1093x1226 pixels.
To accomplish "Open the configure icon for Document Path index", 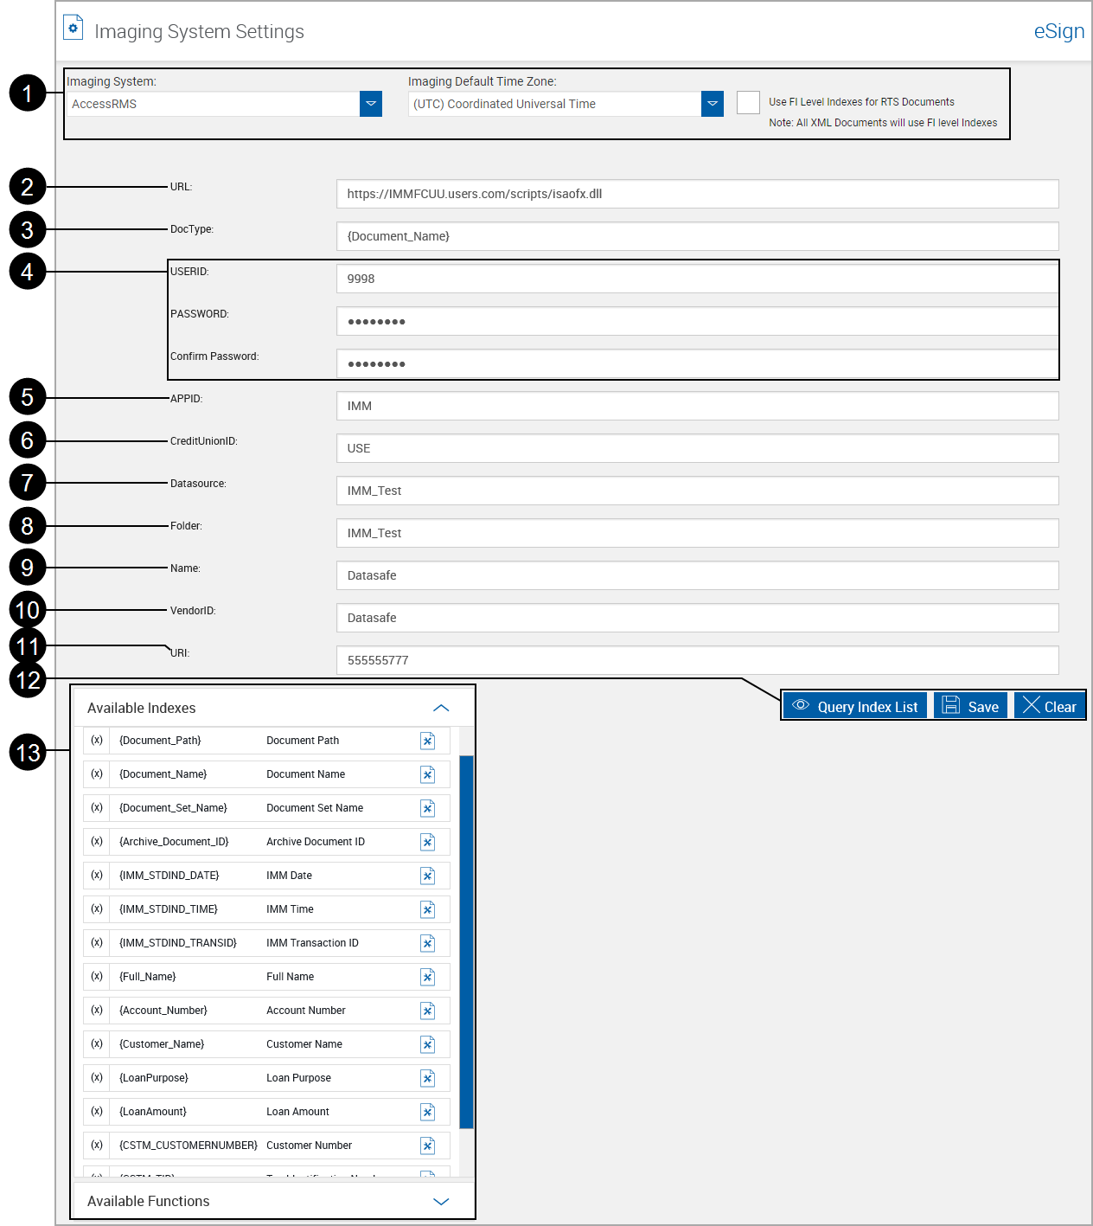I will (x=427, y=740).
